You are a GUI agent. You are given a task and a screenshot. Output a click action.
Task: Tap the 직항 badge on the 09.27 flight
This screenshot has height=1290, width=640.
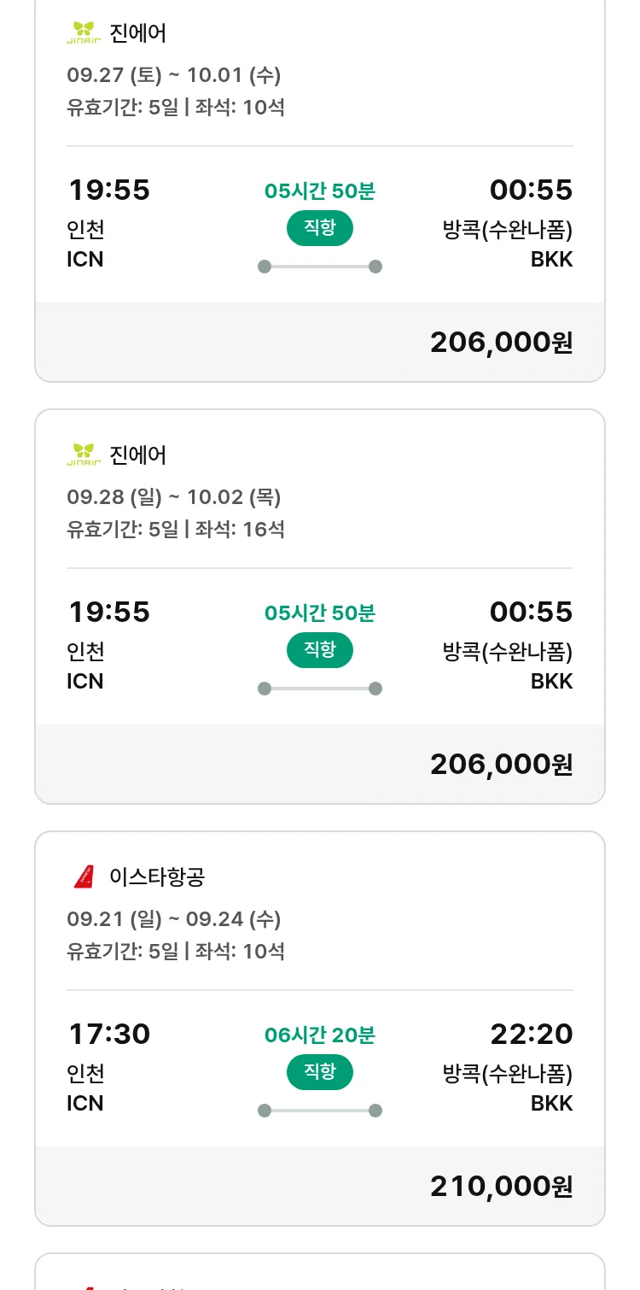pos(319,228)
